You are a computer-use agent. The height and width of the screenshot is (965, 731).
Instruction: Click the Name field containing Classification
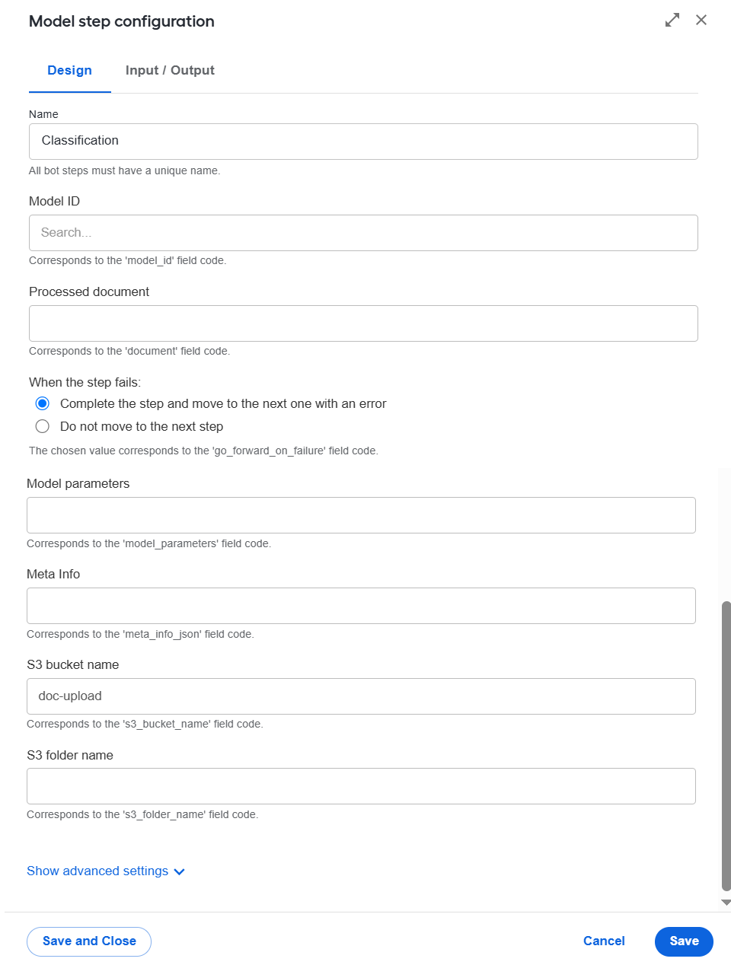[x=363, y=142]
